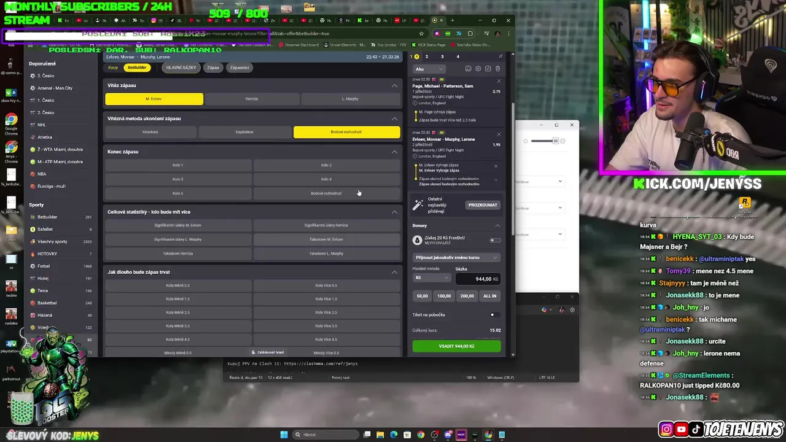This screenshot has width=786, height=442.
Task: Open the 'Ako' bet type dropdown
Action: pyautogui.click(x=429, y=69)
